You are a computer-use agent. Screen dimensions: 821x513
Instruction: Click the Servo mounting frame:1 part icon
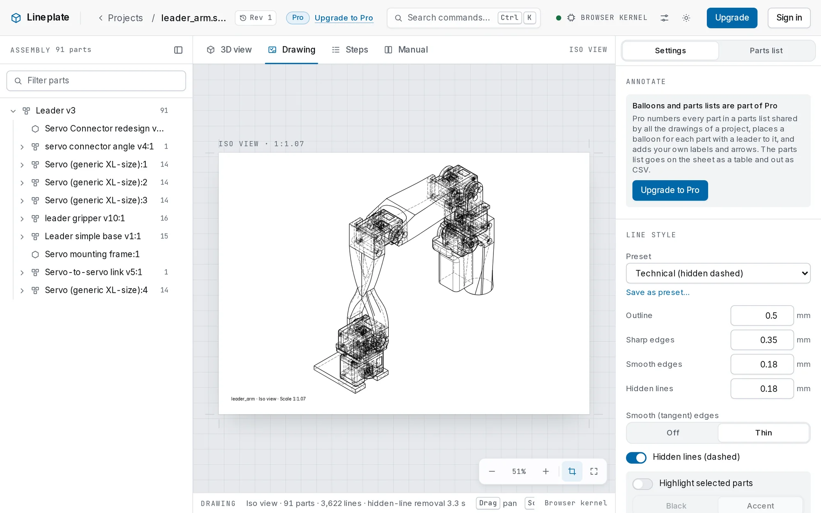(35, 254)
